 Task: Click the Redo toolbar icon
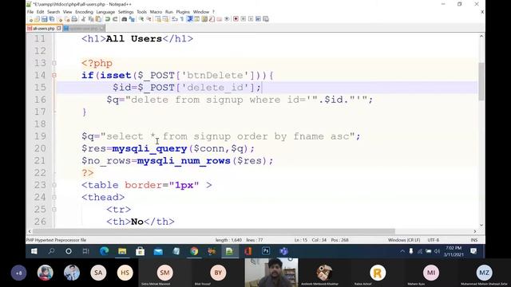pyautogui.click(x=115, y=19)
